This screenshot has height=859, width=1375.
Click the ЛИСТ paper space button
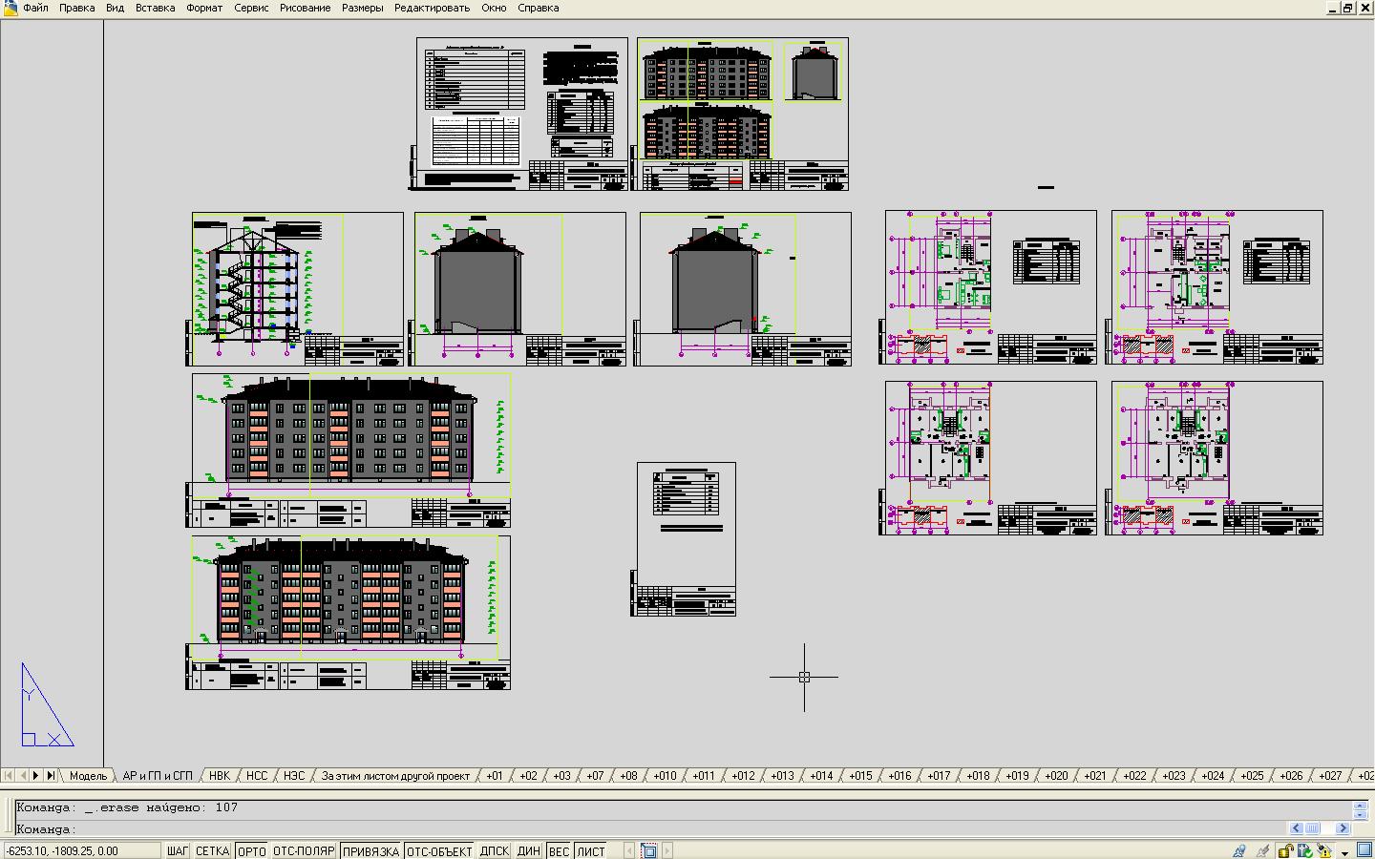591,851
